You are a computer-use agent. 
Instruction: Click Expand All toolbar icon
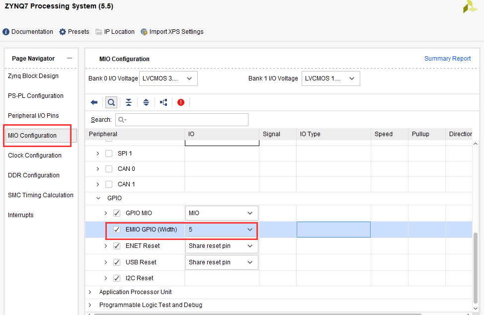[146, 102]
